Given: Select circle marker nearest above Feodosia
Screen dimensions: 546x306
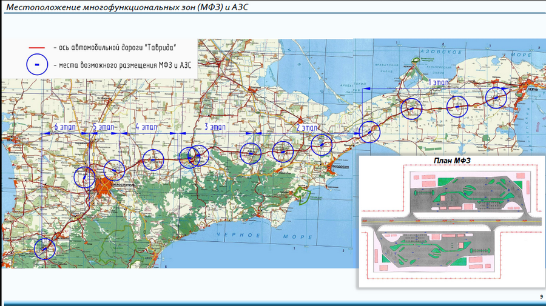Looking at the screenshot, I should pos(322,144).
